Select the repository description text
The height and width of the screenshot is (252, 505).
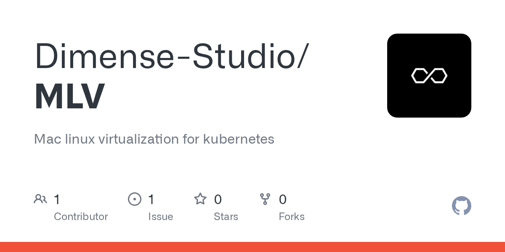(x=154, y=139)
